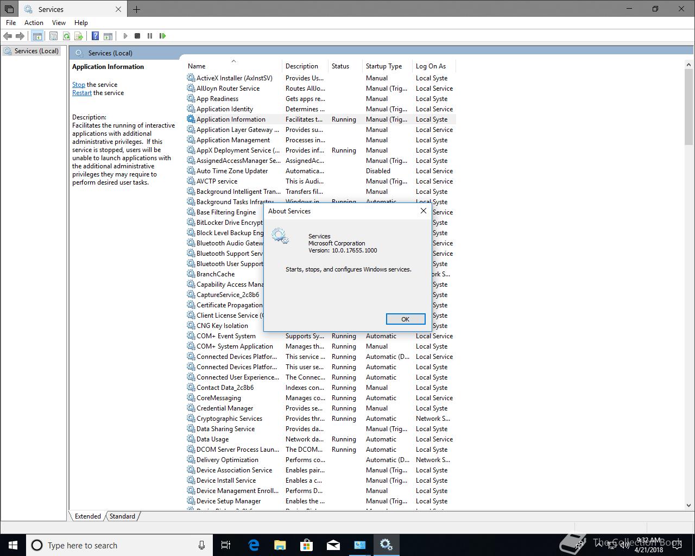The image size is (695, 556).
Task: Close the Services tab
Action: pyautogui.click(x=118, y=9)
